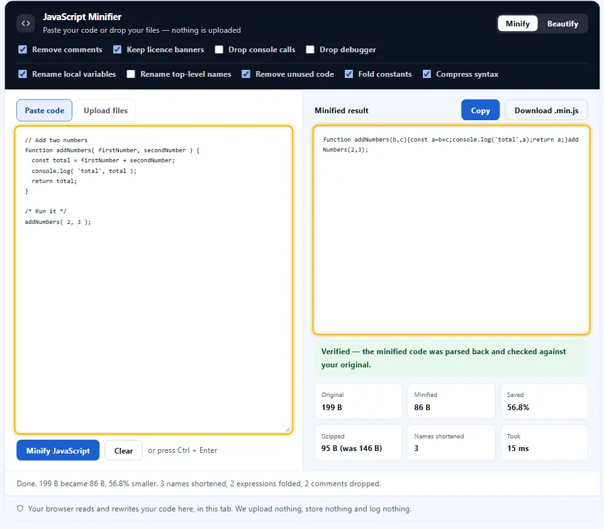Clear the source code input
Image resolution: width=604 pixels, height=529 pixels.
tap(124, 450)
